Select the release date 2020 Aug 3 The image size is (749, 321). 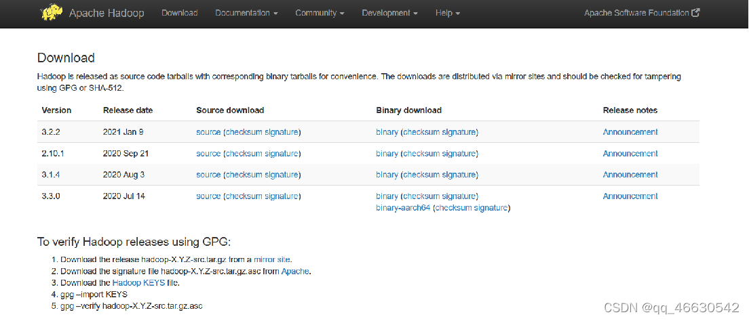click(x=123, y=175)
